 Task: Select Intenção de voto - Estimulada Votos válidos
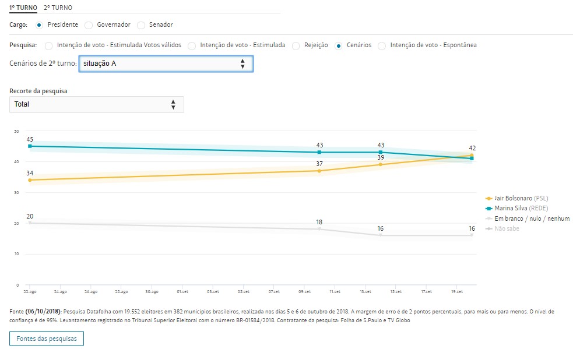coord(48,45)
